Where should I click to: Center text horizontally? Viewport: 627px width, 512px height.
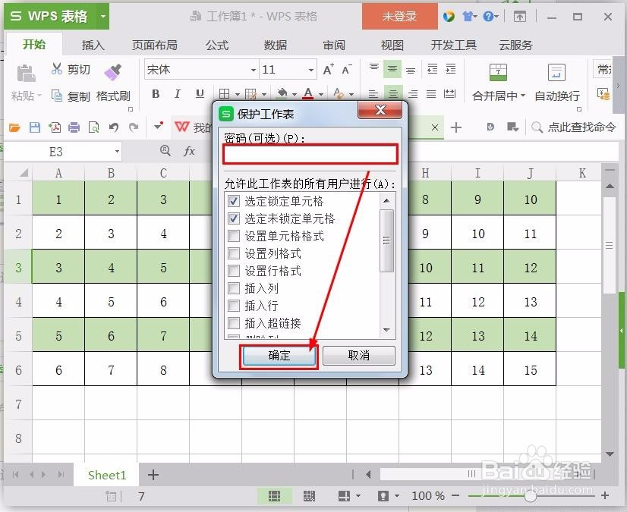tap(392, 94)
